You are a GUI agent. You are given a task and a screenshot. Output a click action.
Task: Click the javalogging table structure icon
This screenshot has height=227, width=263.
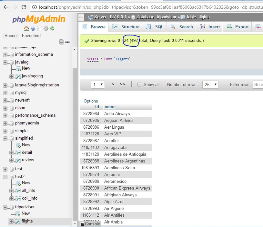18,76
